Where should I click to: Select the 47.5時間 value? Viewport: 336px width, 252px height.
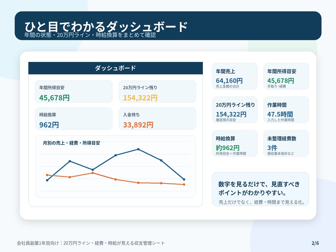[280, 115]
